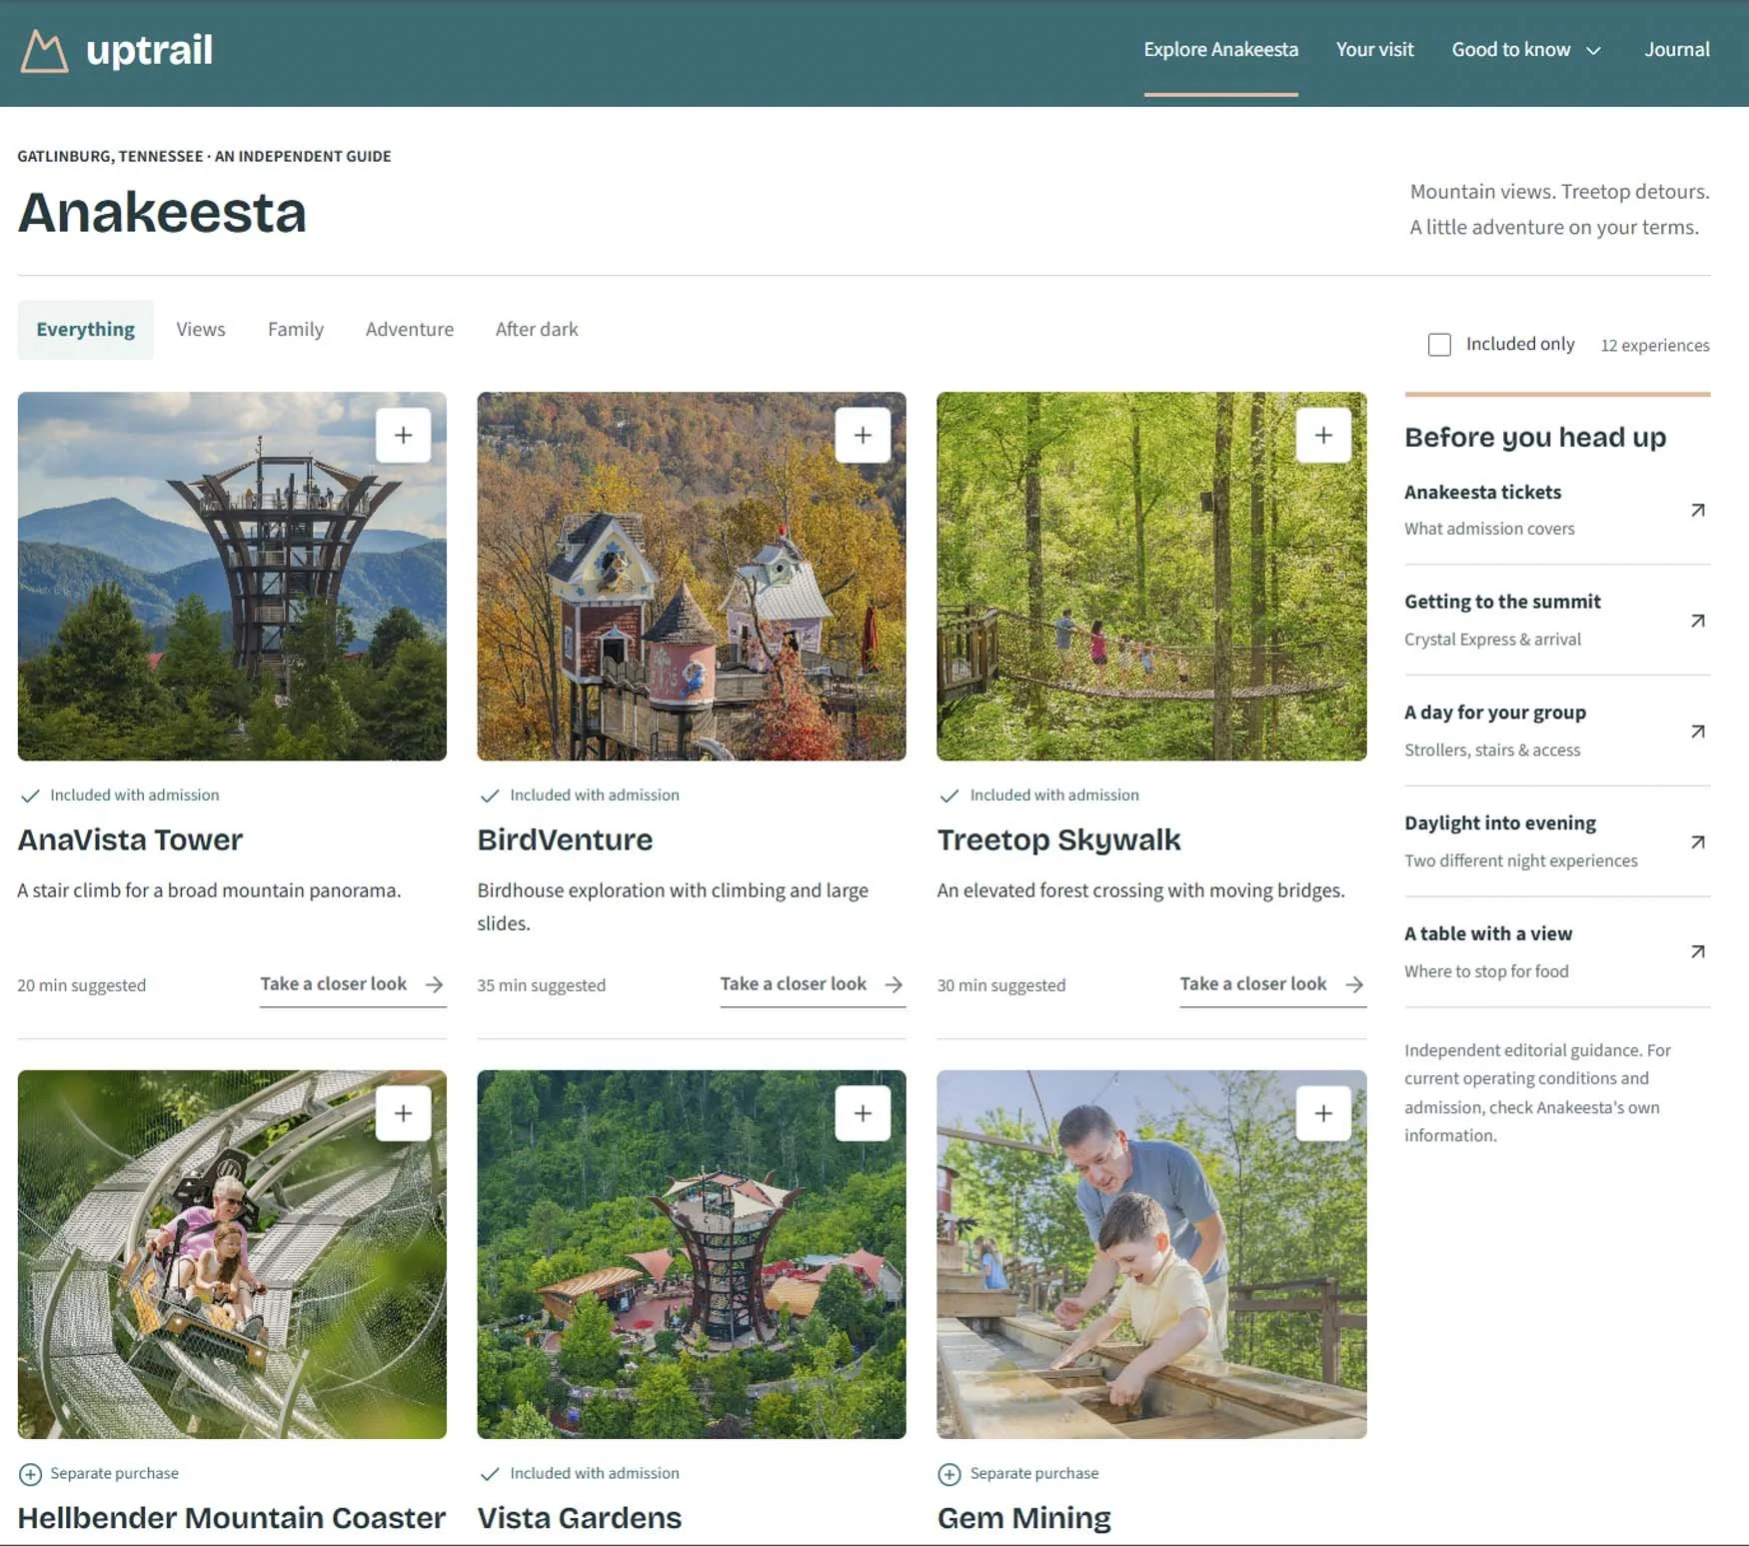Add Hellbender Mountain Coaster with plus icon

coord(403,1113)
